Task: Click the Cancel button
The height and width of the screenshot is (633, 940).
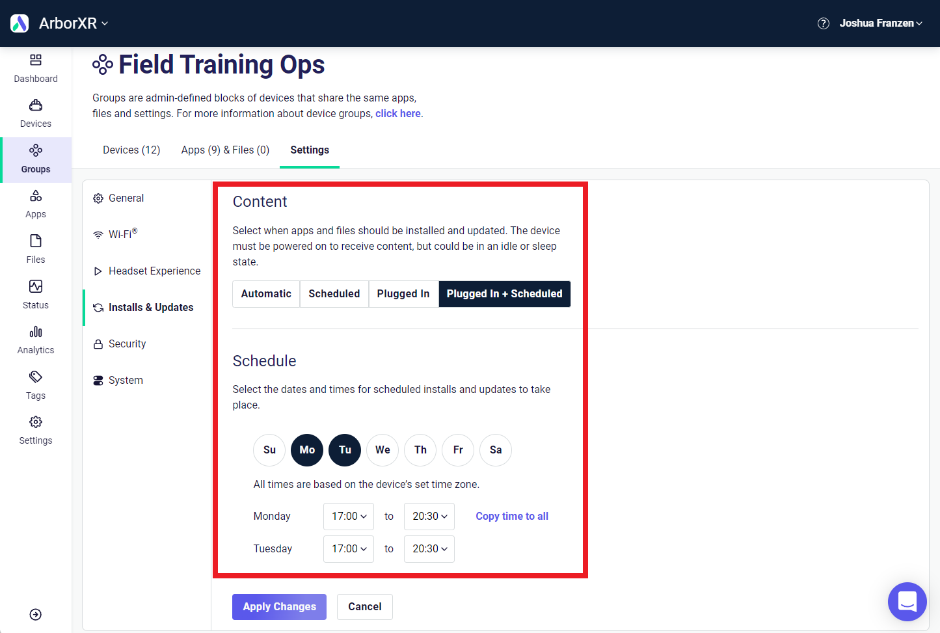Action: click(x=365, y=607)
